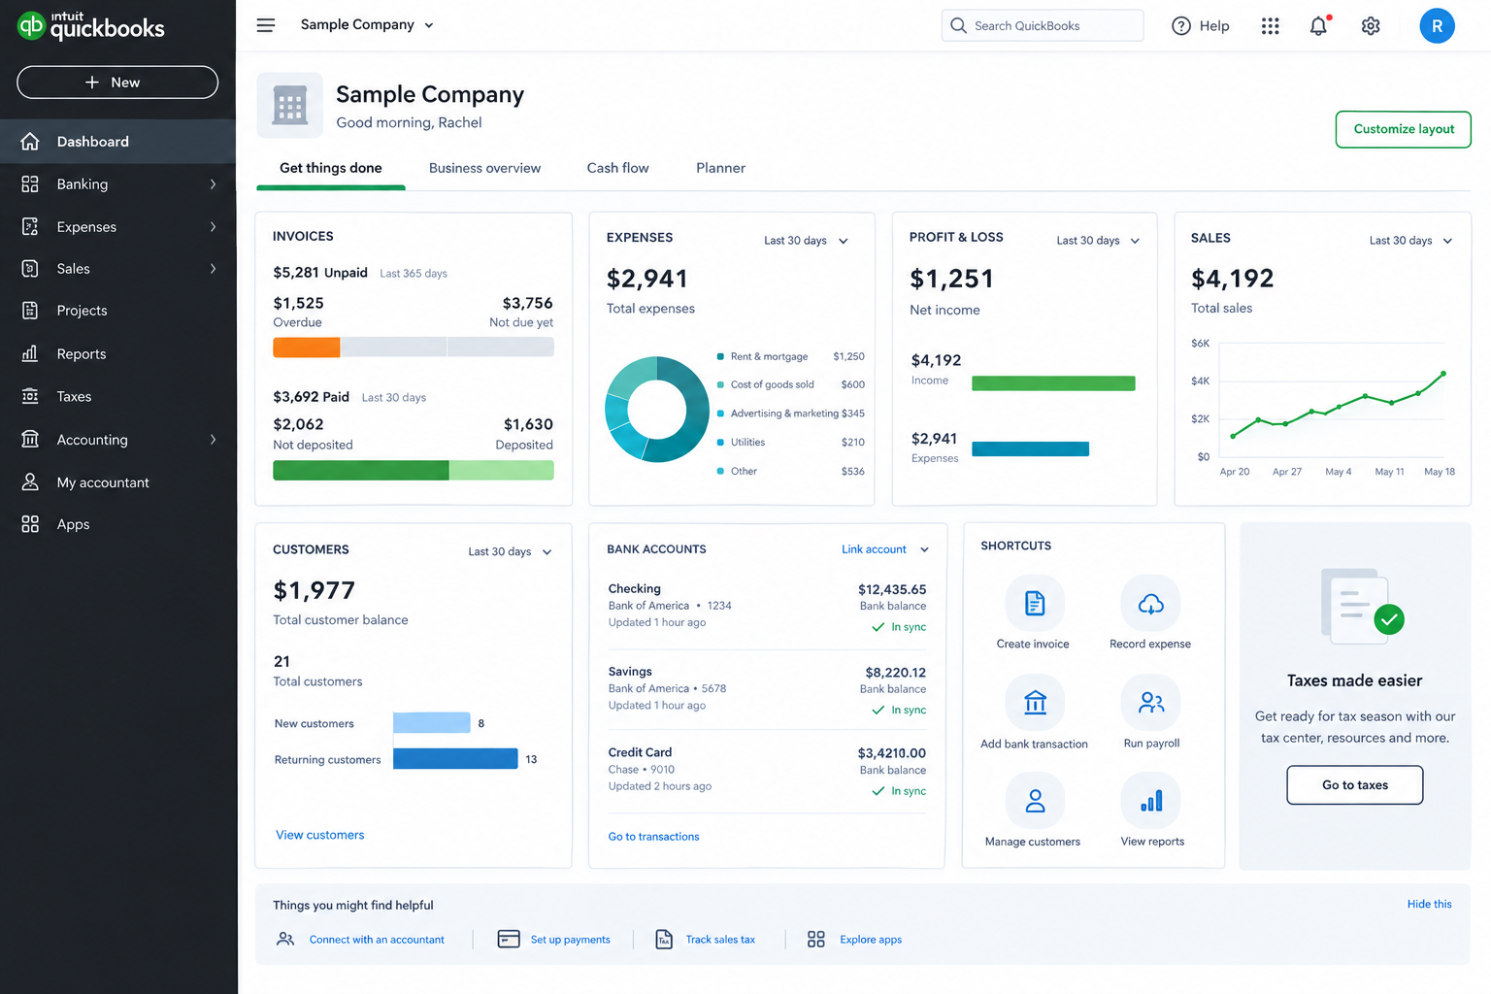The image size is (1491, 994).
Task: Open Taxes in the sidebar
Action: click(x=117, y=397)
